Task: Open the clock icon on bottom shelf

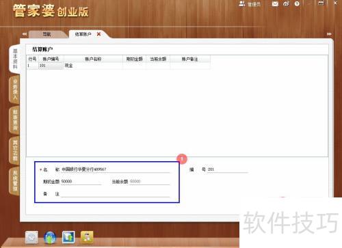Action: click(x=31, y=237)
